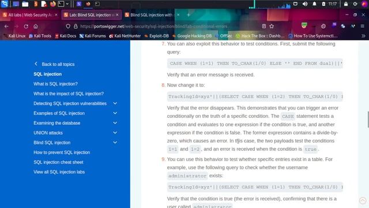
Task: Click the administrator inline code text
Action: click(x=187, y=176)
